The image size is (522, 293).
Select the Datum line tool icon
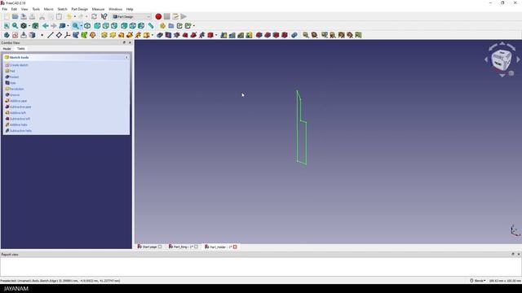51,35
